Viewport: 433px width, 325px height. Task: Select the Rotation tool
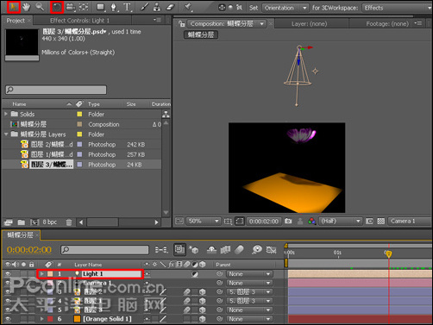pyautogui.click(x=57, y=7)
